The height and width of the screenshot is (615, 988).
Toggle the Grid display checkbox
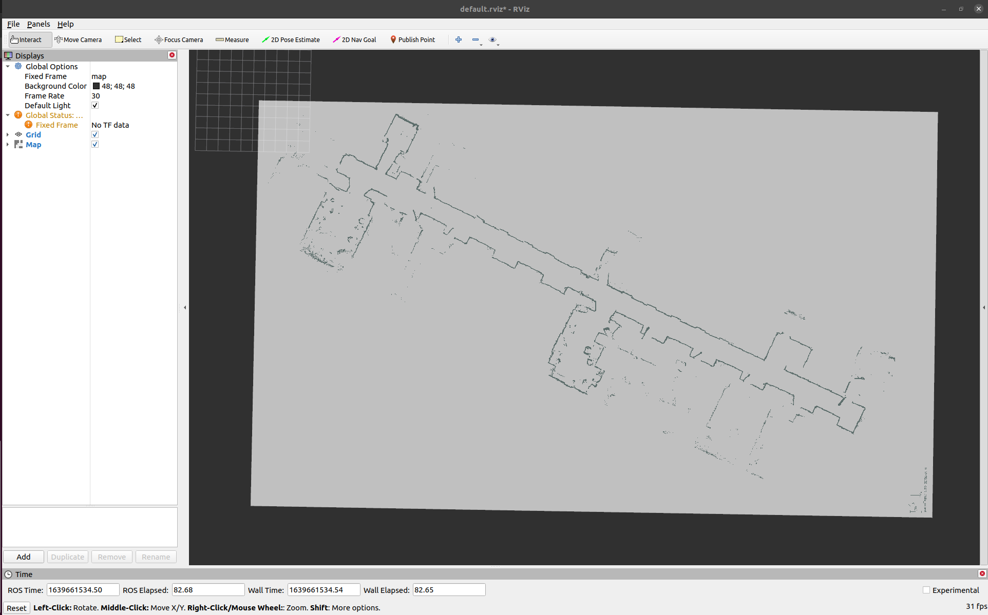95,134
